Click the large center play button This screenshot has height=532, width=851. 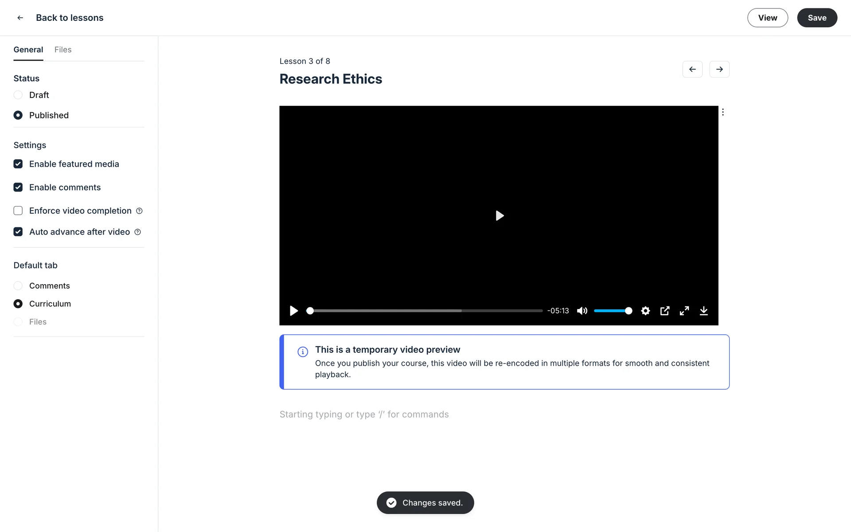tap(499, 215)
